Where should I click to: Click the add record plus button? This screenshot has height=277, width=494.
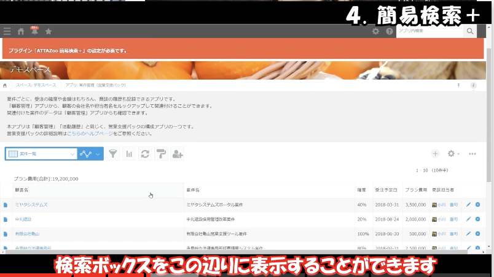click(x=435, y=154)
